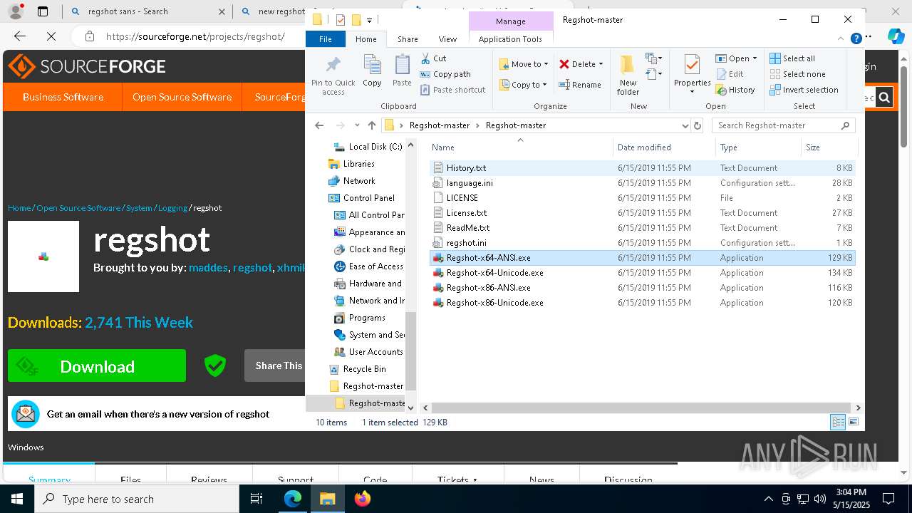Click the Paste ribbon icon
912x513 pixels.
pos(402,71)
